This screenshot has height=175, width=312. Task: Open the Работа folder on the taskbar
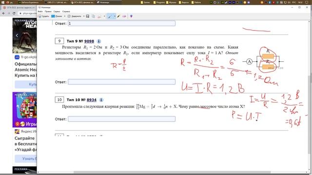196,2
